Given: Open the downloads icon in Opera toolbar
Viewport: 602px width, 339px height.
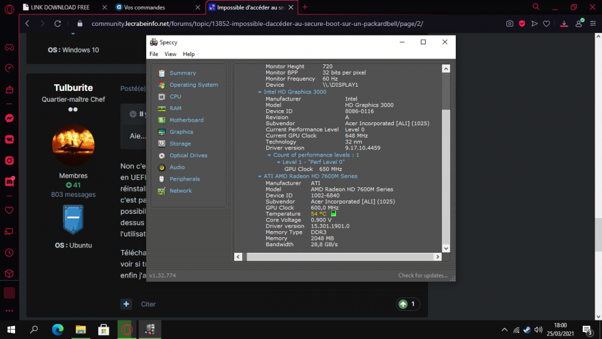Looking at the screenshot, I should (564, 24).
